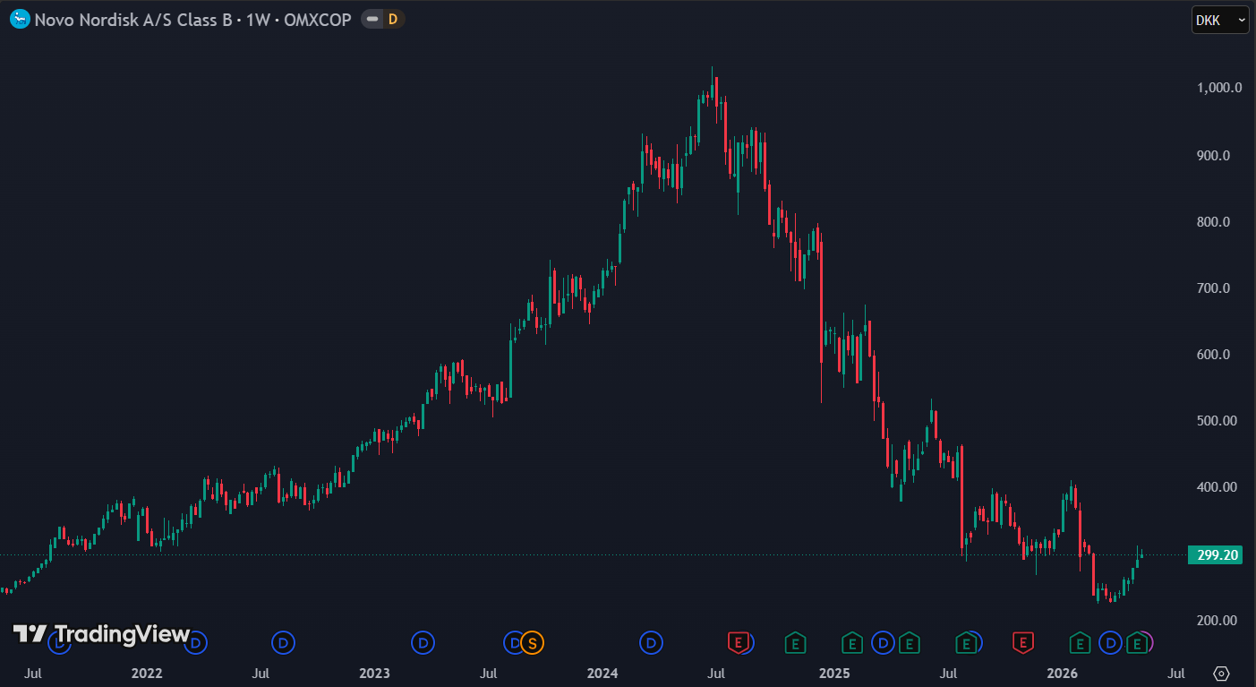
Task: Open the first green earnings marker of 2025
Action: click(851, 642)
